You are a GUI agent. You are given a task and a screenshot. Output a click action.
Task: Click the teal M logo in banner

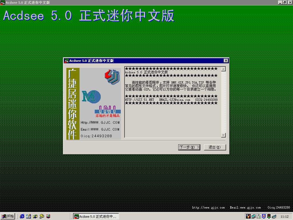coord(91,97)
